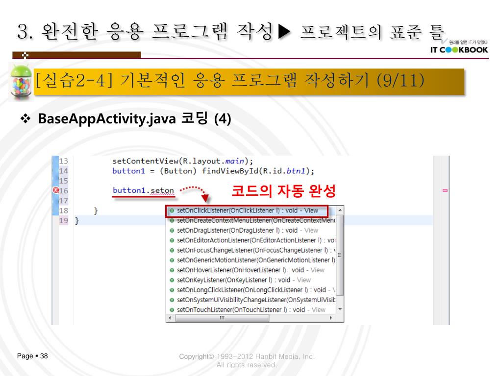Choose setOnDragListener from completion list

251,230
